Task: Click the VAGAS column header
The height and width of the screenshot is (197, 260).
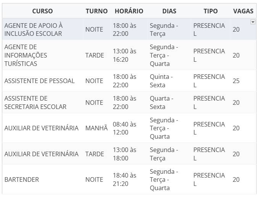Action: point(243,11)
